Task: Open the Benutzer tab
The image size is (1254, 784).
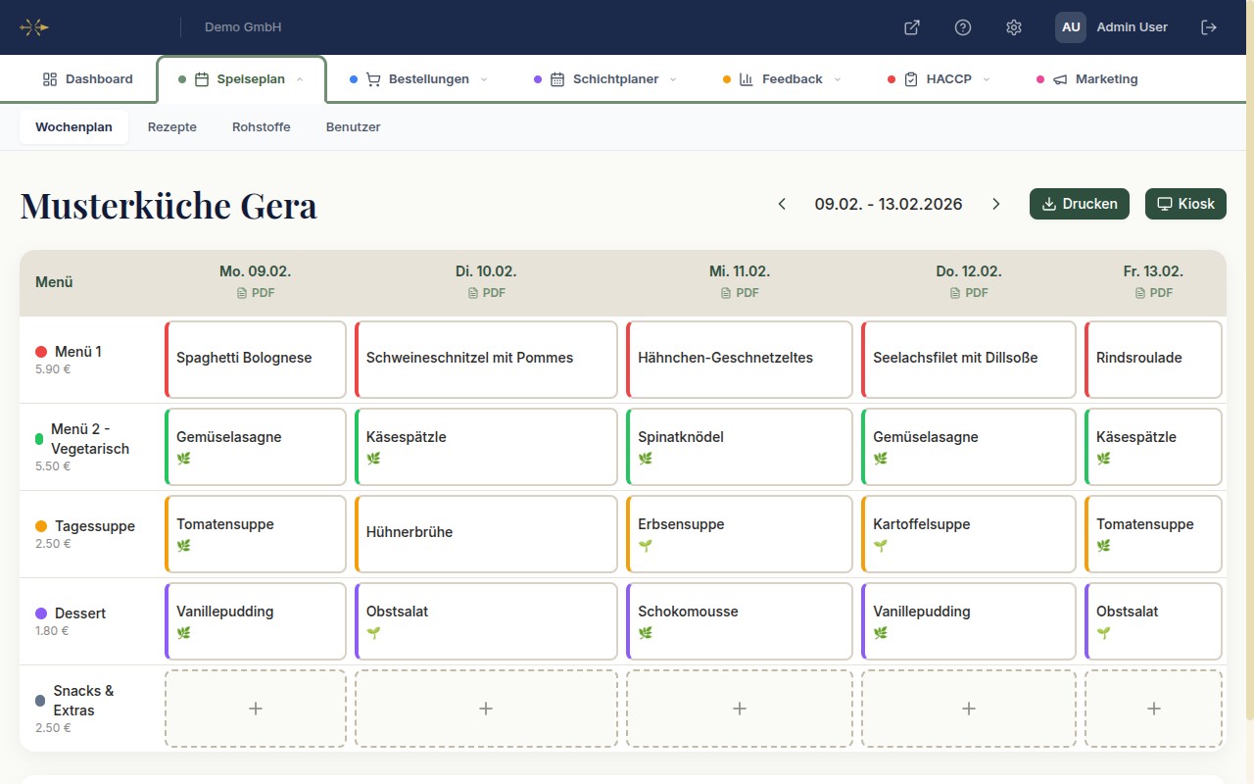Action: coord(353,126)
